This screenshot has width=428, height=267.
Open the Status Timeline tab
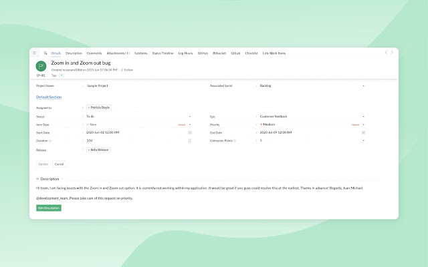[x=163, y=53]
